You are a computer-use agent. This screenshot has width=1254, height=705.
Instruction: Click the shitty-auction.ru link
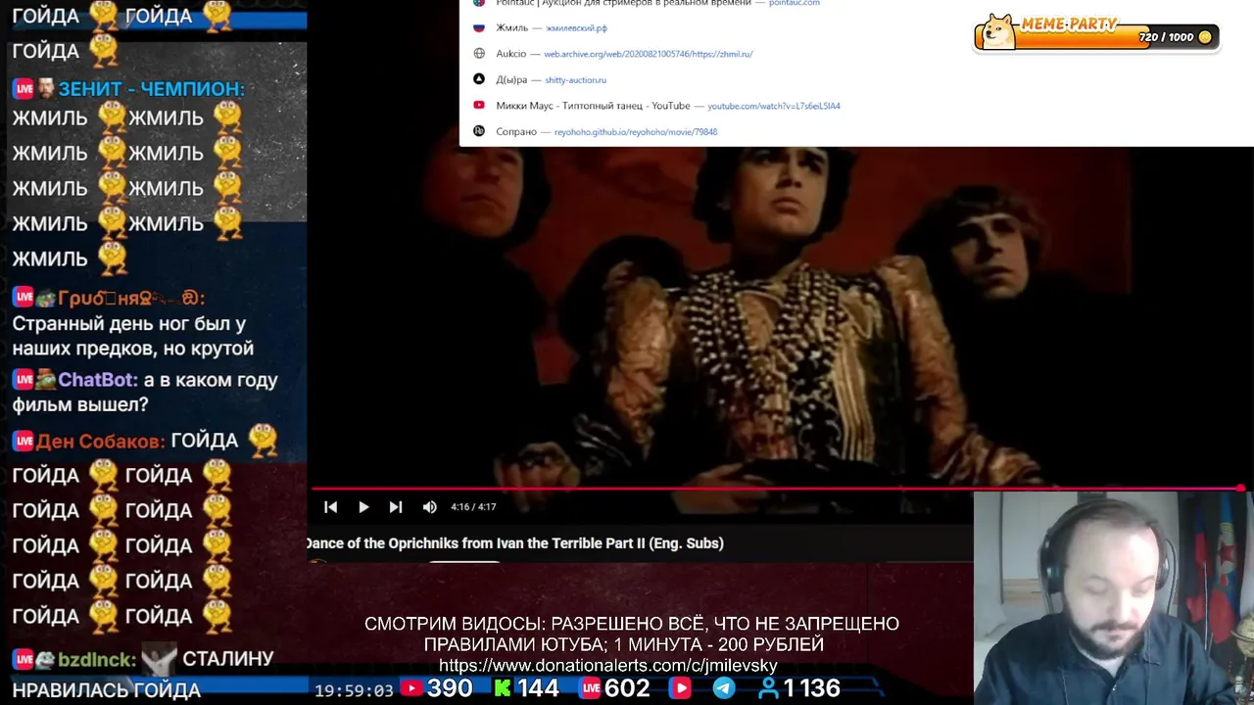(x=575, y=80)
